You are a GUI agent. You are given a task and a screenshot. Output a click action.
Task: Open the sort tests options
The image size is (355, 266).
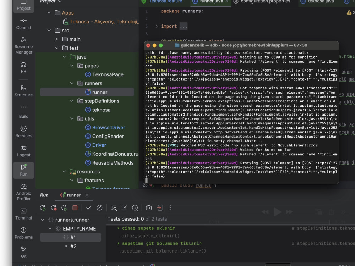(x=114, y=208)
